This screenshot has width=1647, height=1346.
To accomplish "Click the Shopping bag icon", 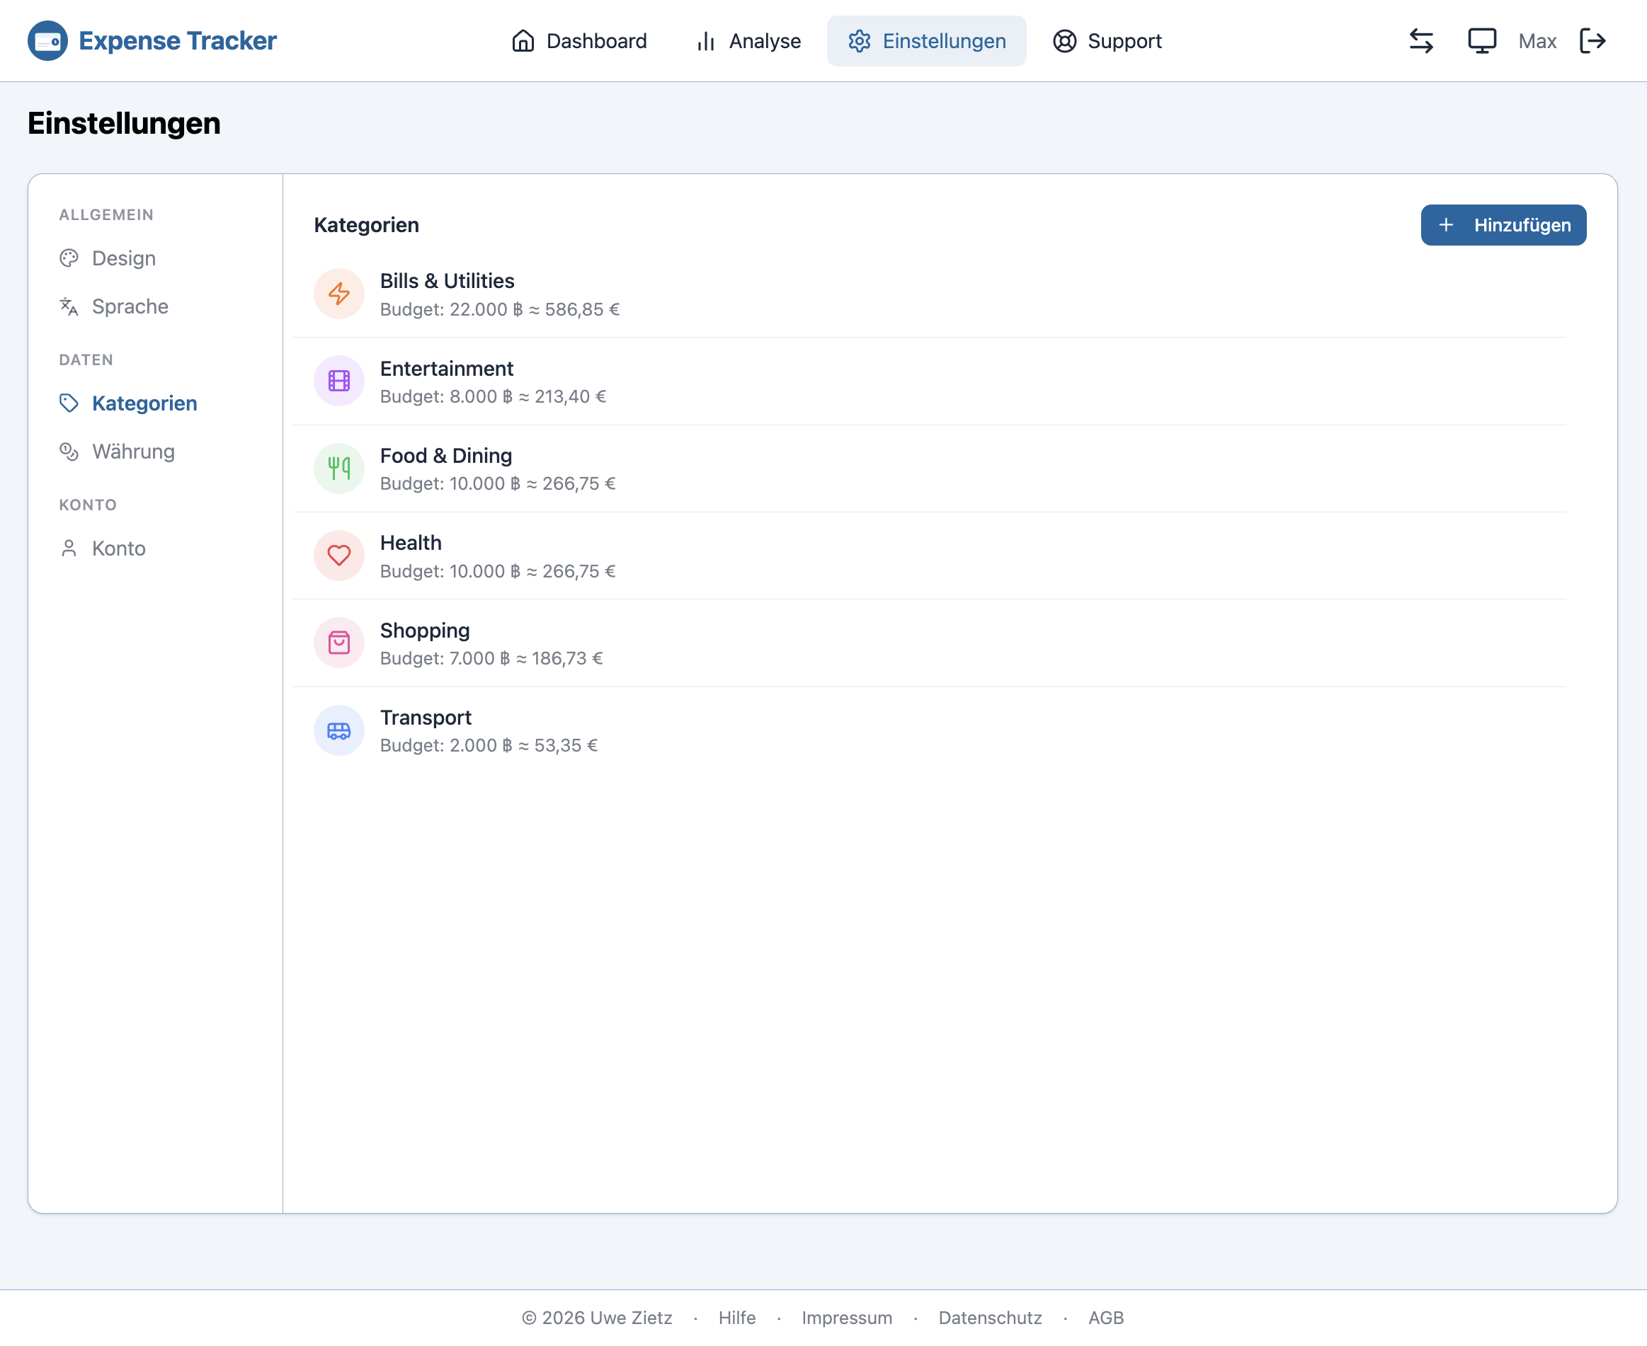I will 339,643.
